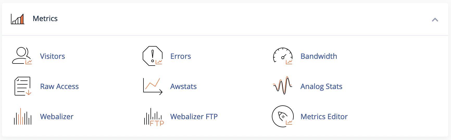Click the Webalizer text link
The width and height of the screenshot is (451, 140).
point(57,117)
